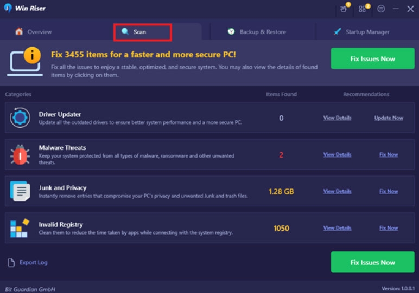Viewport: 419px width, 293px height.
Task: Click the Junk and Privacy document icon
Action: coord(20,191)
